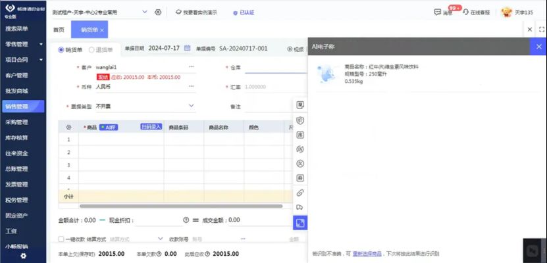The image size is (547, 263).
Task: Open settings gear beside tenant selector
Action: point(158,12)
